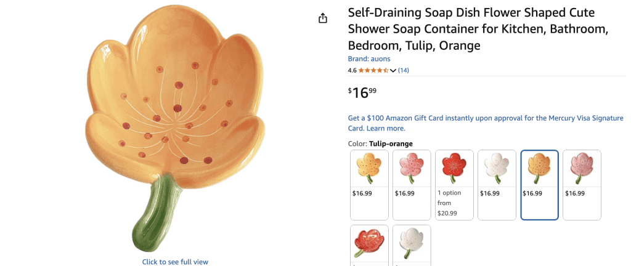
Task: Select the red tulip swatch in second row
Action: pyautogui.click(x=369, y=245)
